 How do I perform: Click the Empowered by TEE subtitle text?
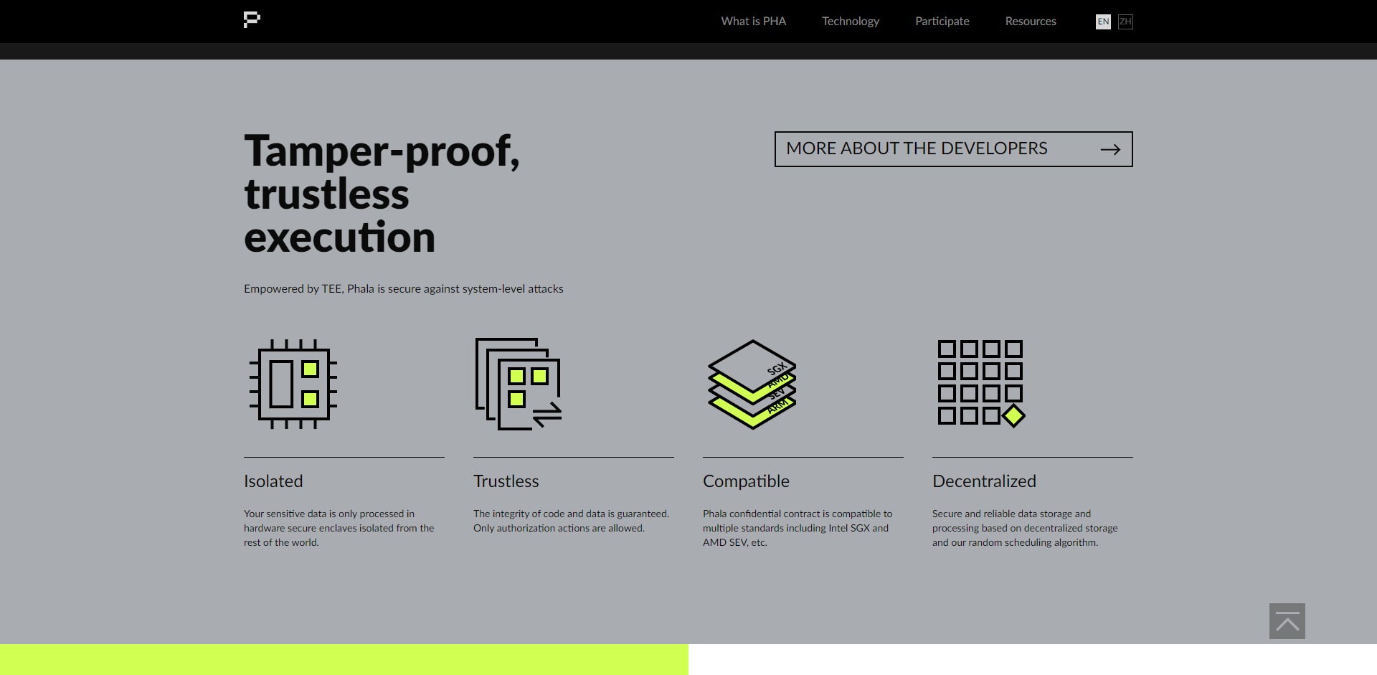click(404, 288)
